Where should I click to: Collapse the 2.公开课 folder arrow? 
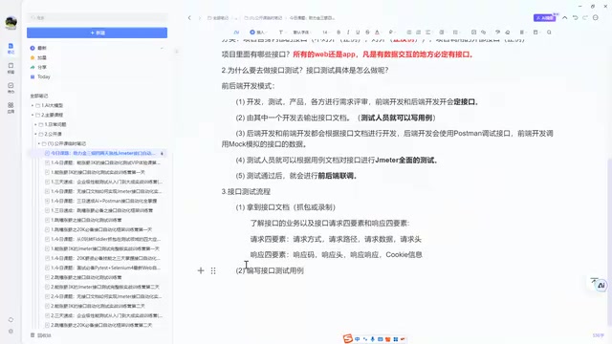35,134
